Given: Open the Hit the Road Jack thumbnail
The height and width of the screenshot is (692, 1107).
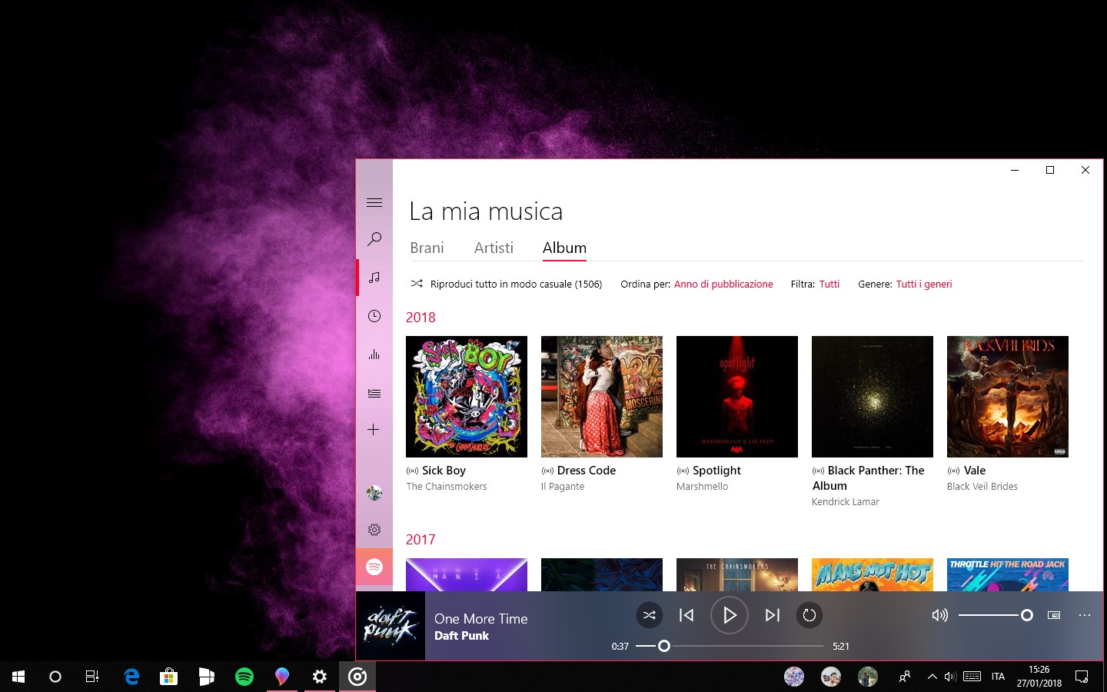Looking at the screenshot, I should tap(1008, 575).
